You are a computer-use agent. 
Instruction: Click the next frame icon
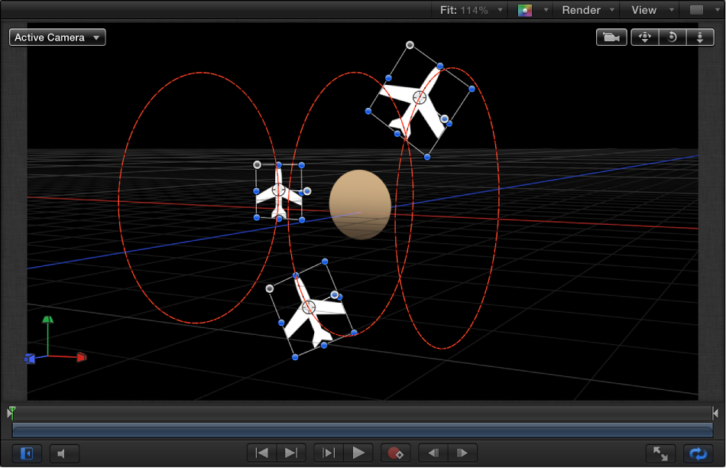(x=462, y=453)
